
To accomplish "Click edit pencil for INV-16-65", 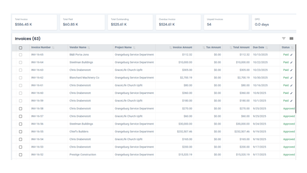I will (292, 55).
